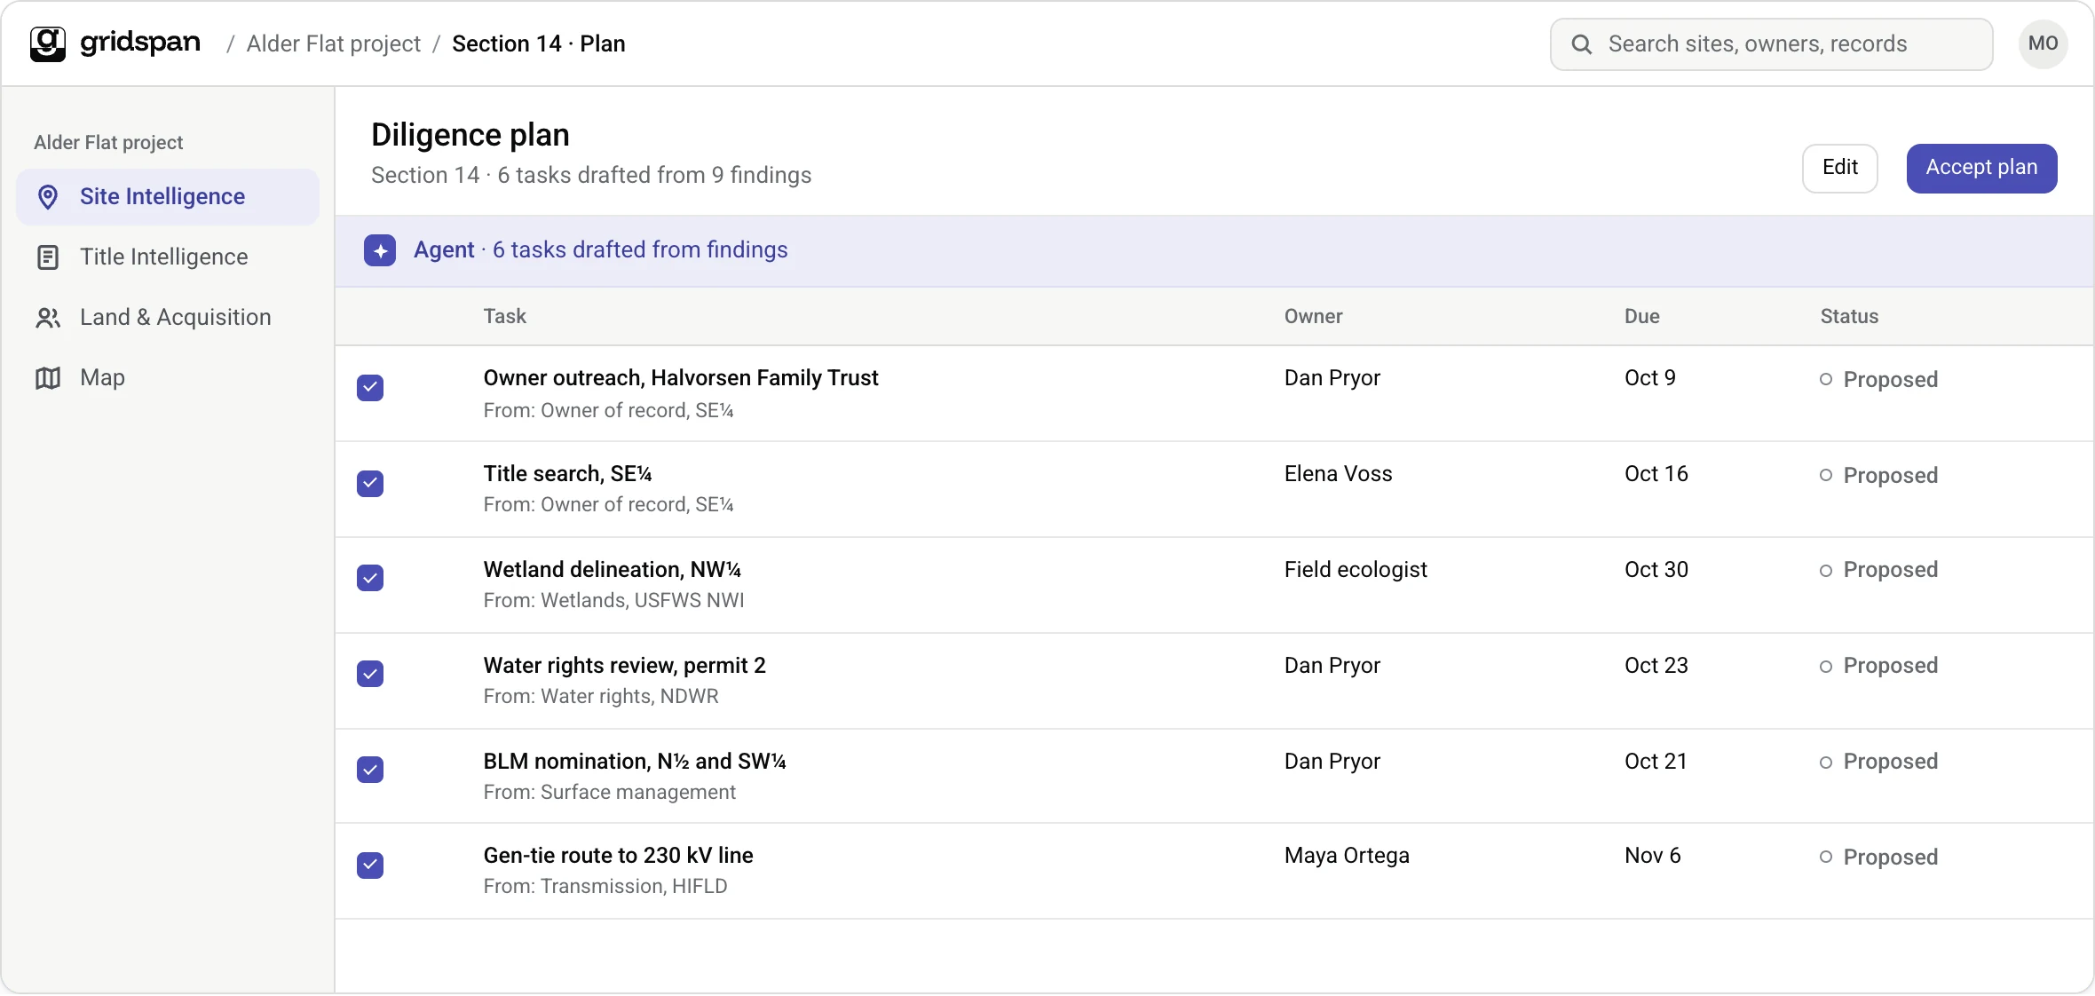
Task: Focus the Search sites, owners, records field
Action: coord(1771,44)
